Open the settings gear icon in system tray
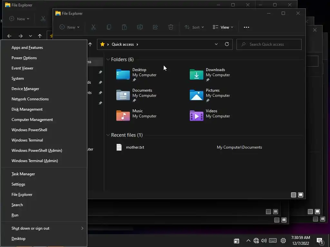 [x=283, y=241]
